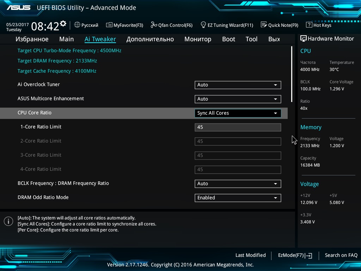361x271 pixels.
Task: Click the 1.296 V core voltage value
Action: coord(337,89)
